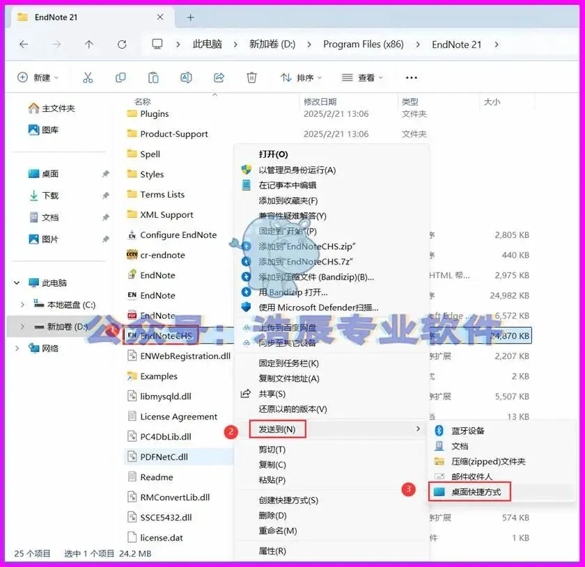Select the Plugins folder
The width and height of the screenshot is (585, 567).
[x=148, y=113]
